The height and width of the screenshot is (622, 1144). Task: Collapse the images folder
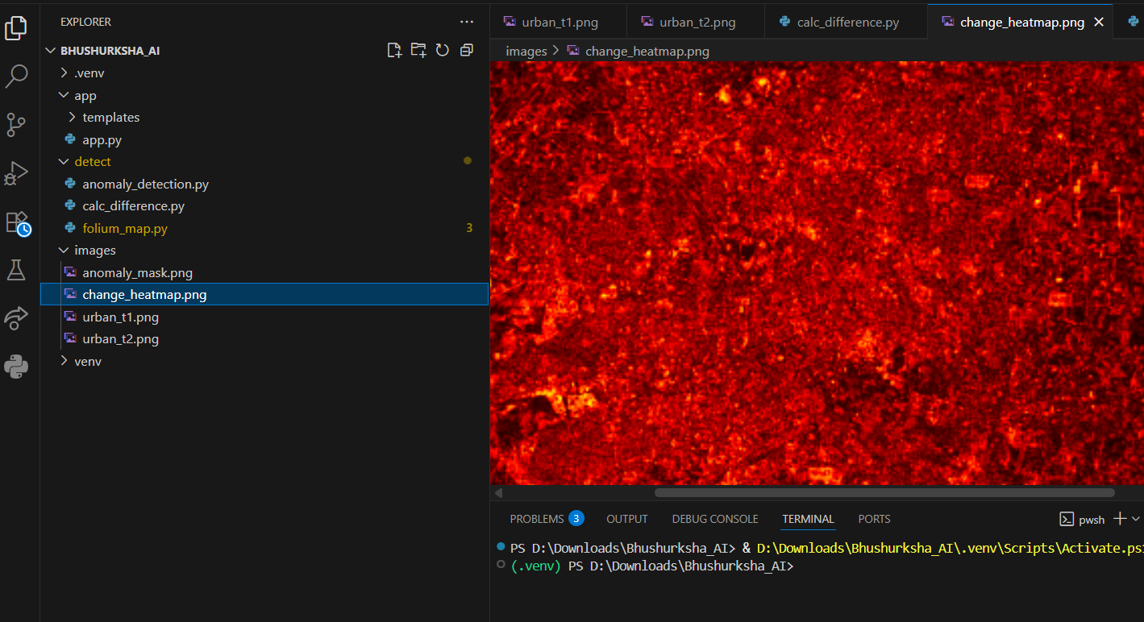pyautogui.click(x=64, y=250)
